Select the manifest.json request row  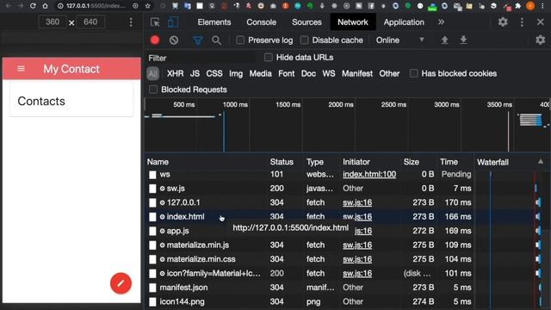(x=309, y=288)
